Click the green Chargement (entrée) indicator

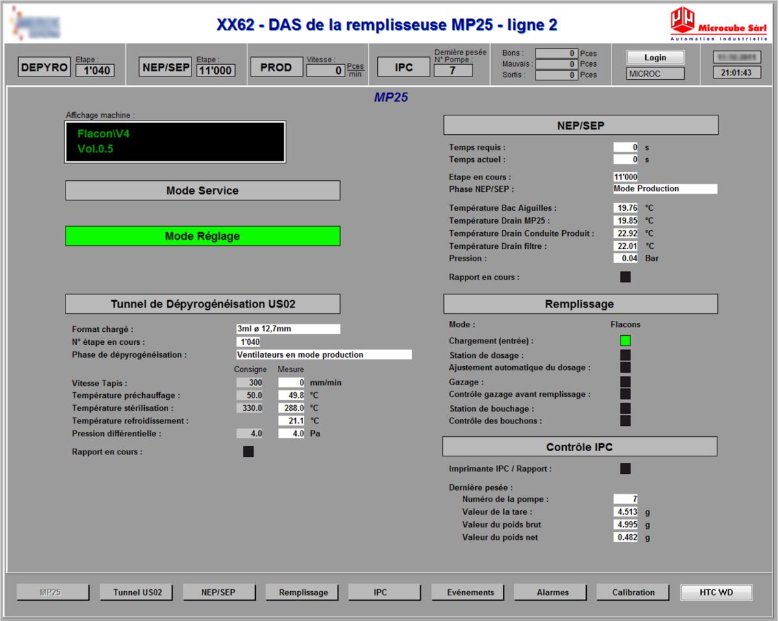coord(625,341)
